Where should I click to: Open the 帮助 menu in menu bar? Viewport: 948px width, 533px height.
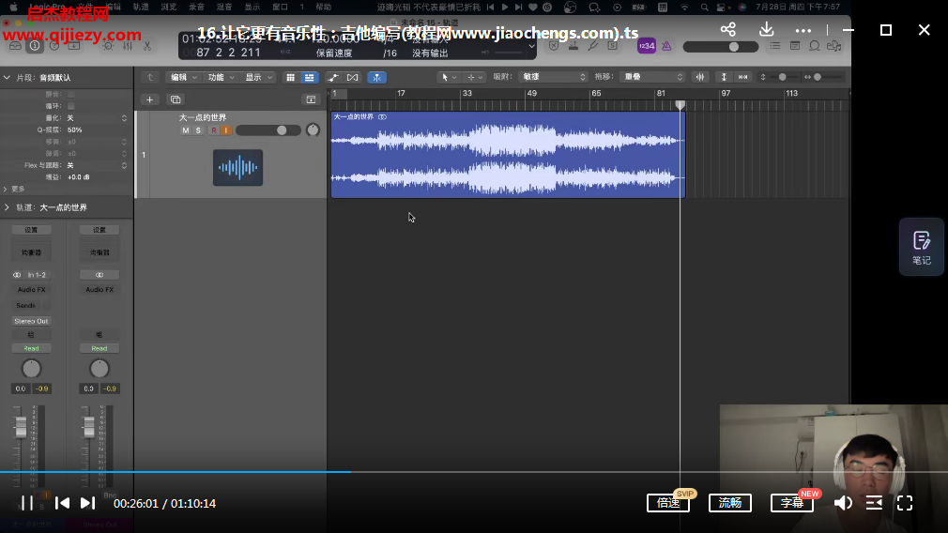[324, 7]
